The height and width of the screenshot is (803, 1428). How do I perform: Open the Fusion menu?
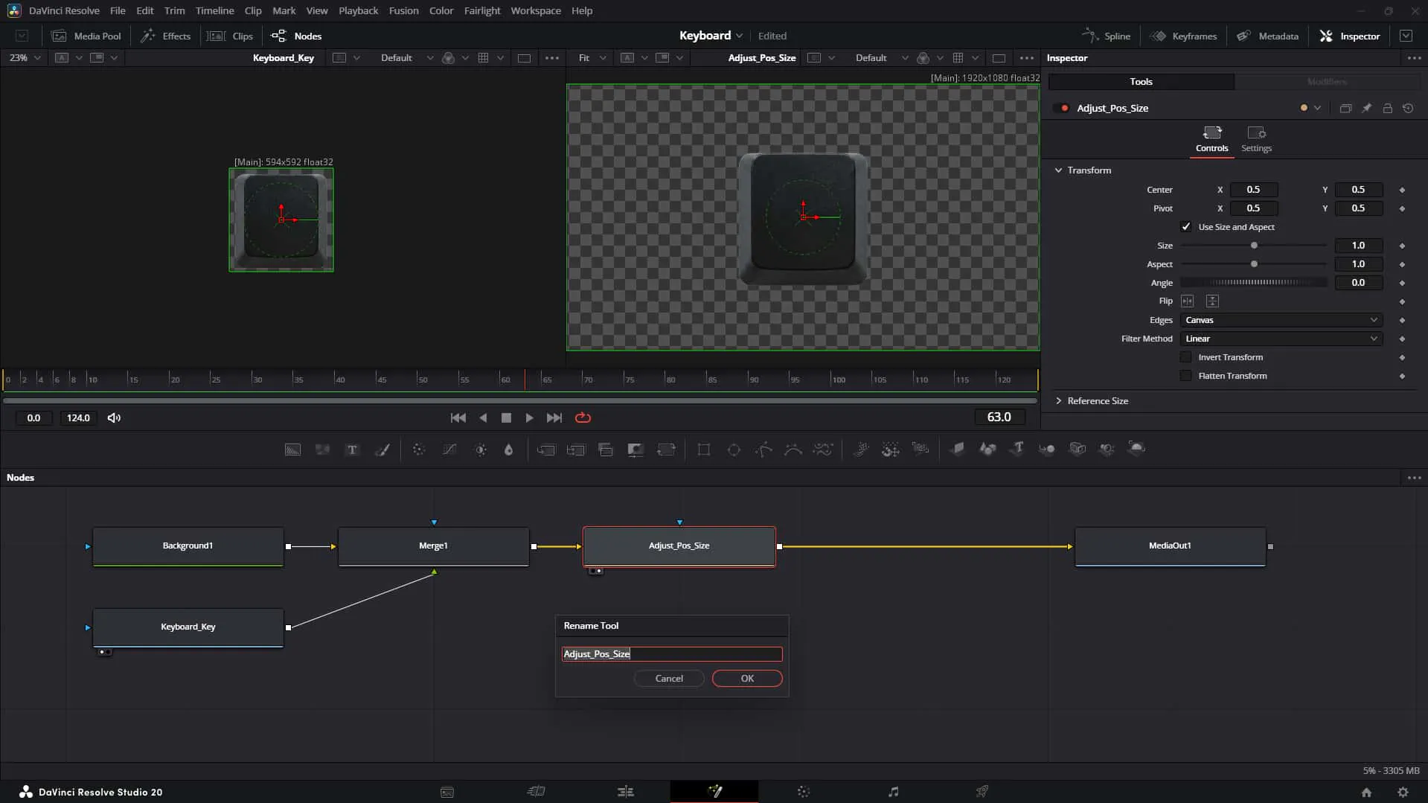click(x=403, y=10)
